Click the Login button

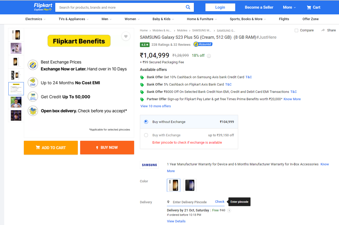click(x=220, y=7)
